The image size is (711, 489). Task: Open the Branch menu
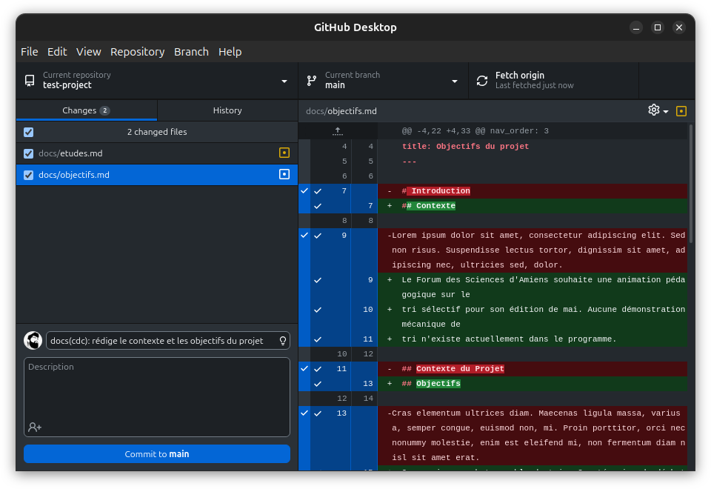tap(191, 52)
